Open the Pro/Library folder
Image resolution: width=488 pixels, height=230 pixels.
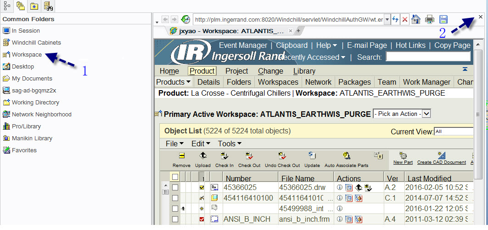tap(22, 126)
